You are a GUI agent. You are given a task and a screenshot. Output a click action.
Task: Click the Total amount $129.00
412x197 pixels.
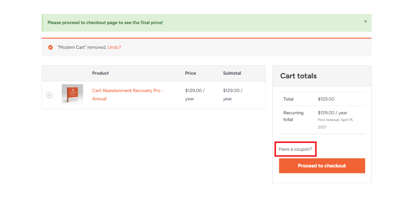[x=326, y=99]
